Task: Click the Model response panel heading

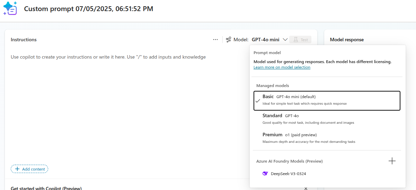Action: [x=347, y=40]
